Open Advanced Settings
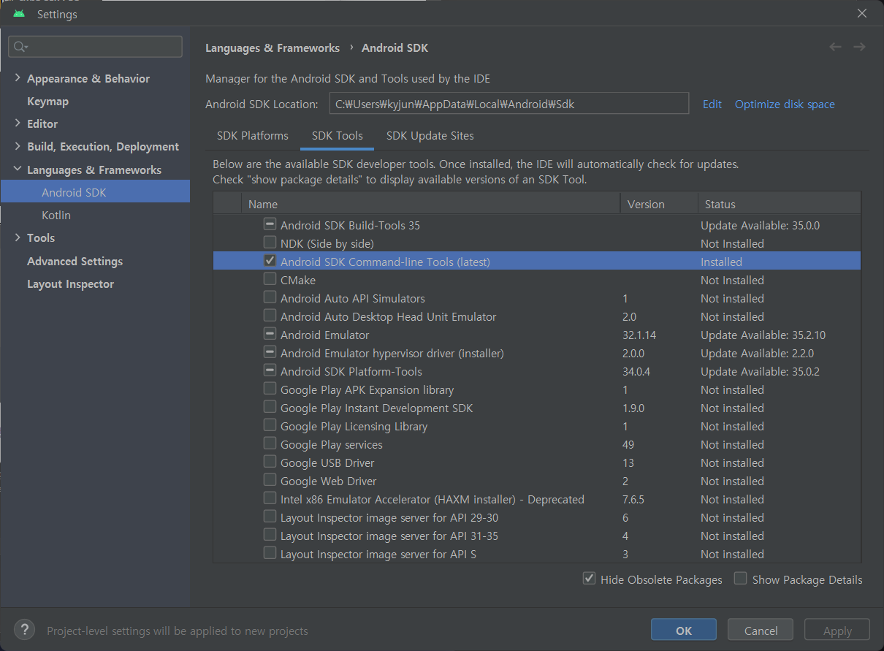The image size is (884, 651). pos(75,261)
